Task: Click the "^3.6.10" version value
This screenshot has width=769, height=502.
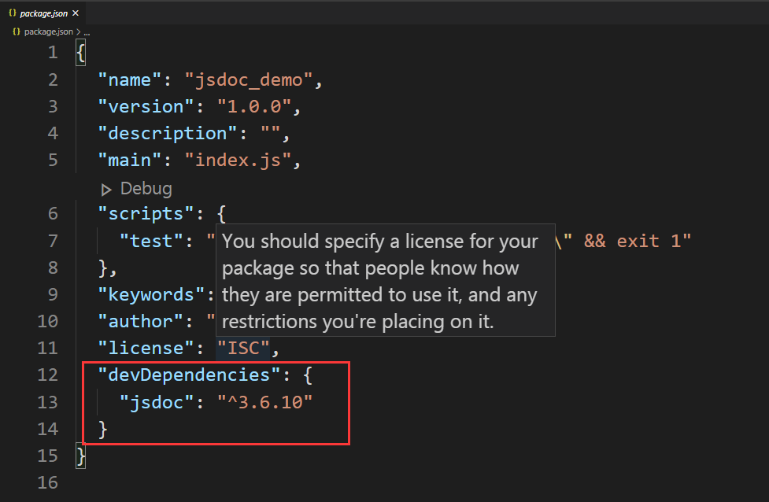Action: (264, 402)
